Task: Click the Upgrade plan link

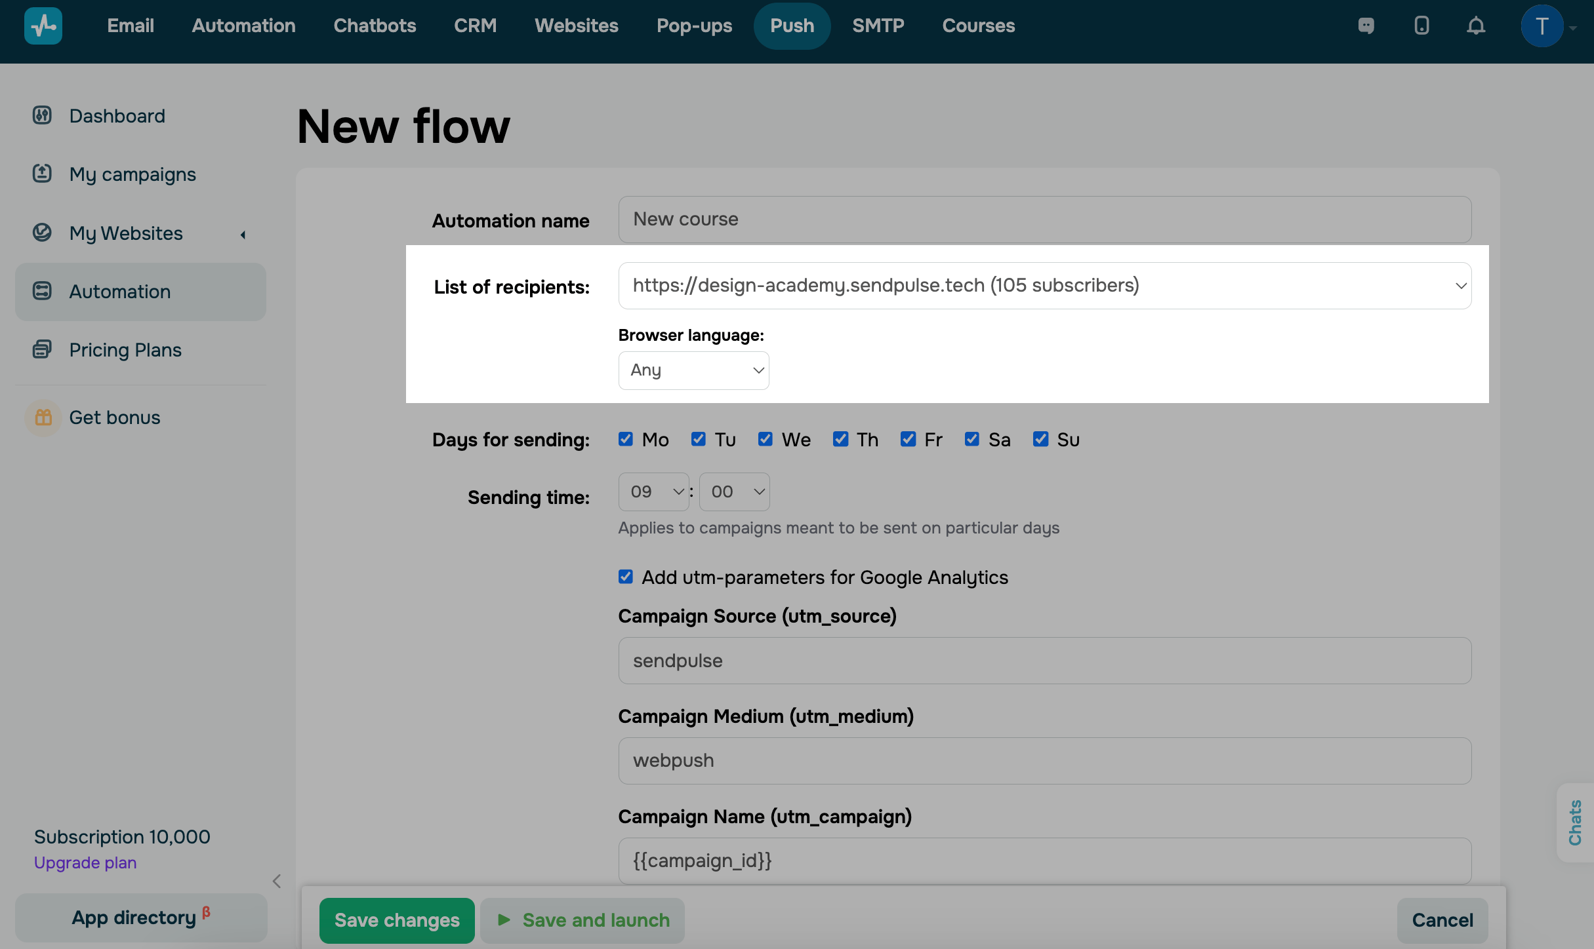Action: pyautogui.click(x=85, y=862)
